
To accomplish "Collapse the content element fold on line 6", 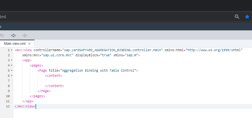I will [x=12, y=75].
